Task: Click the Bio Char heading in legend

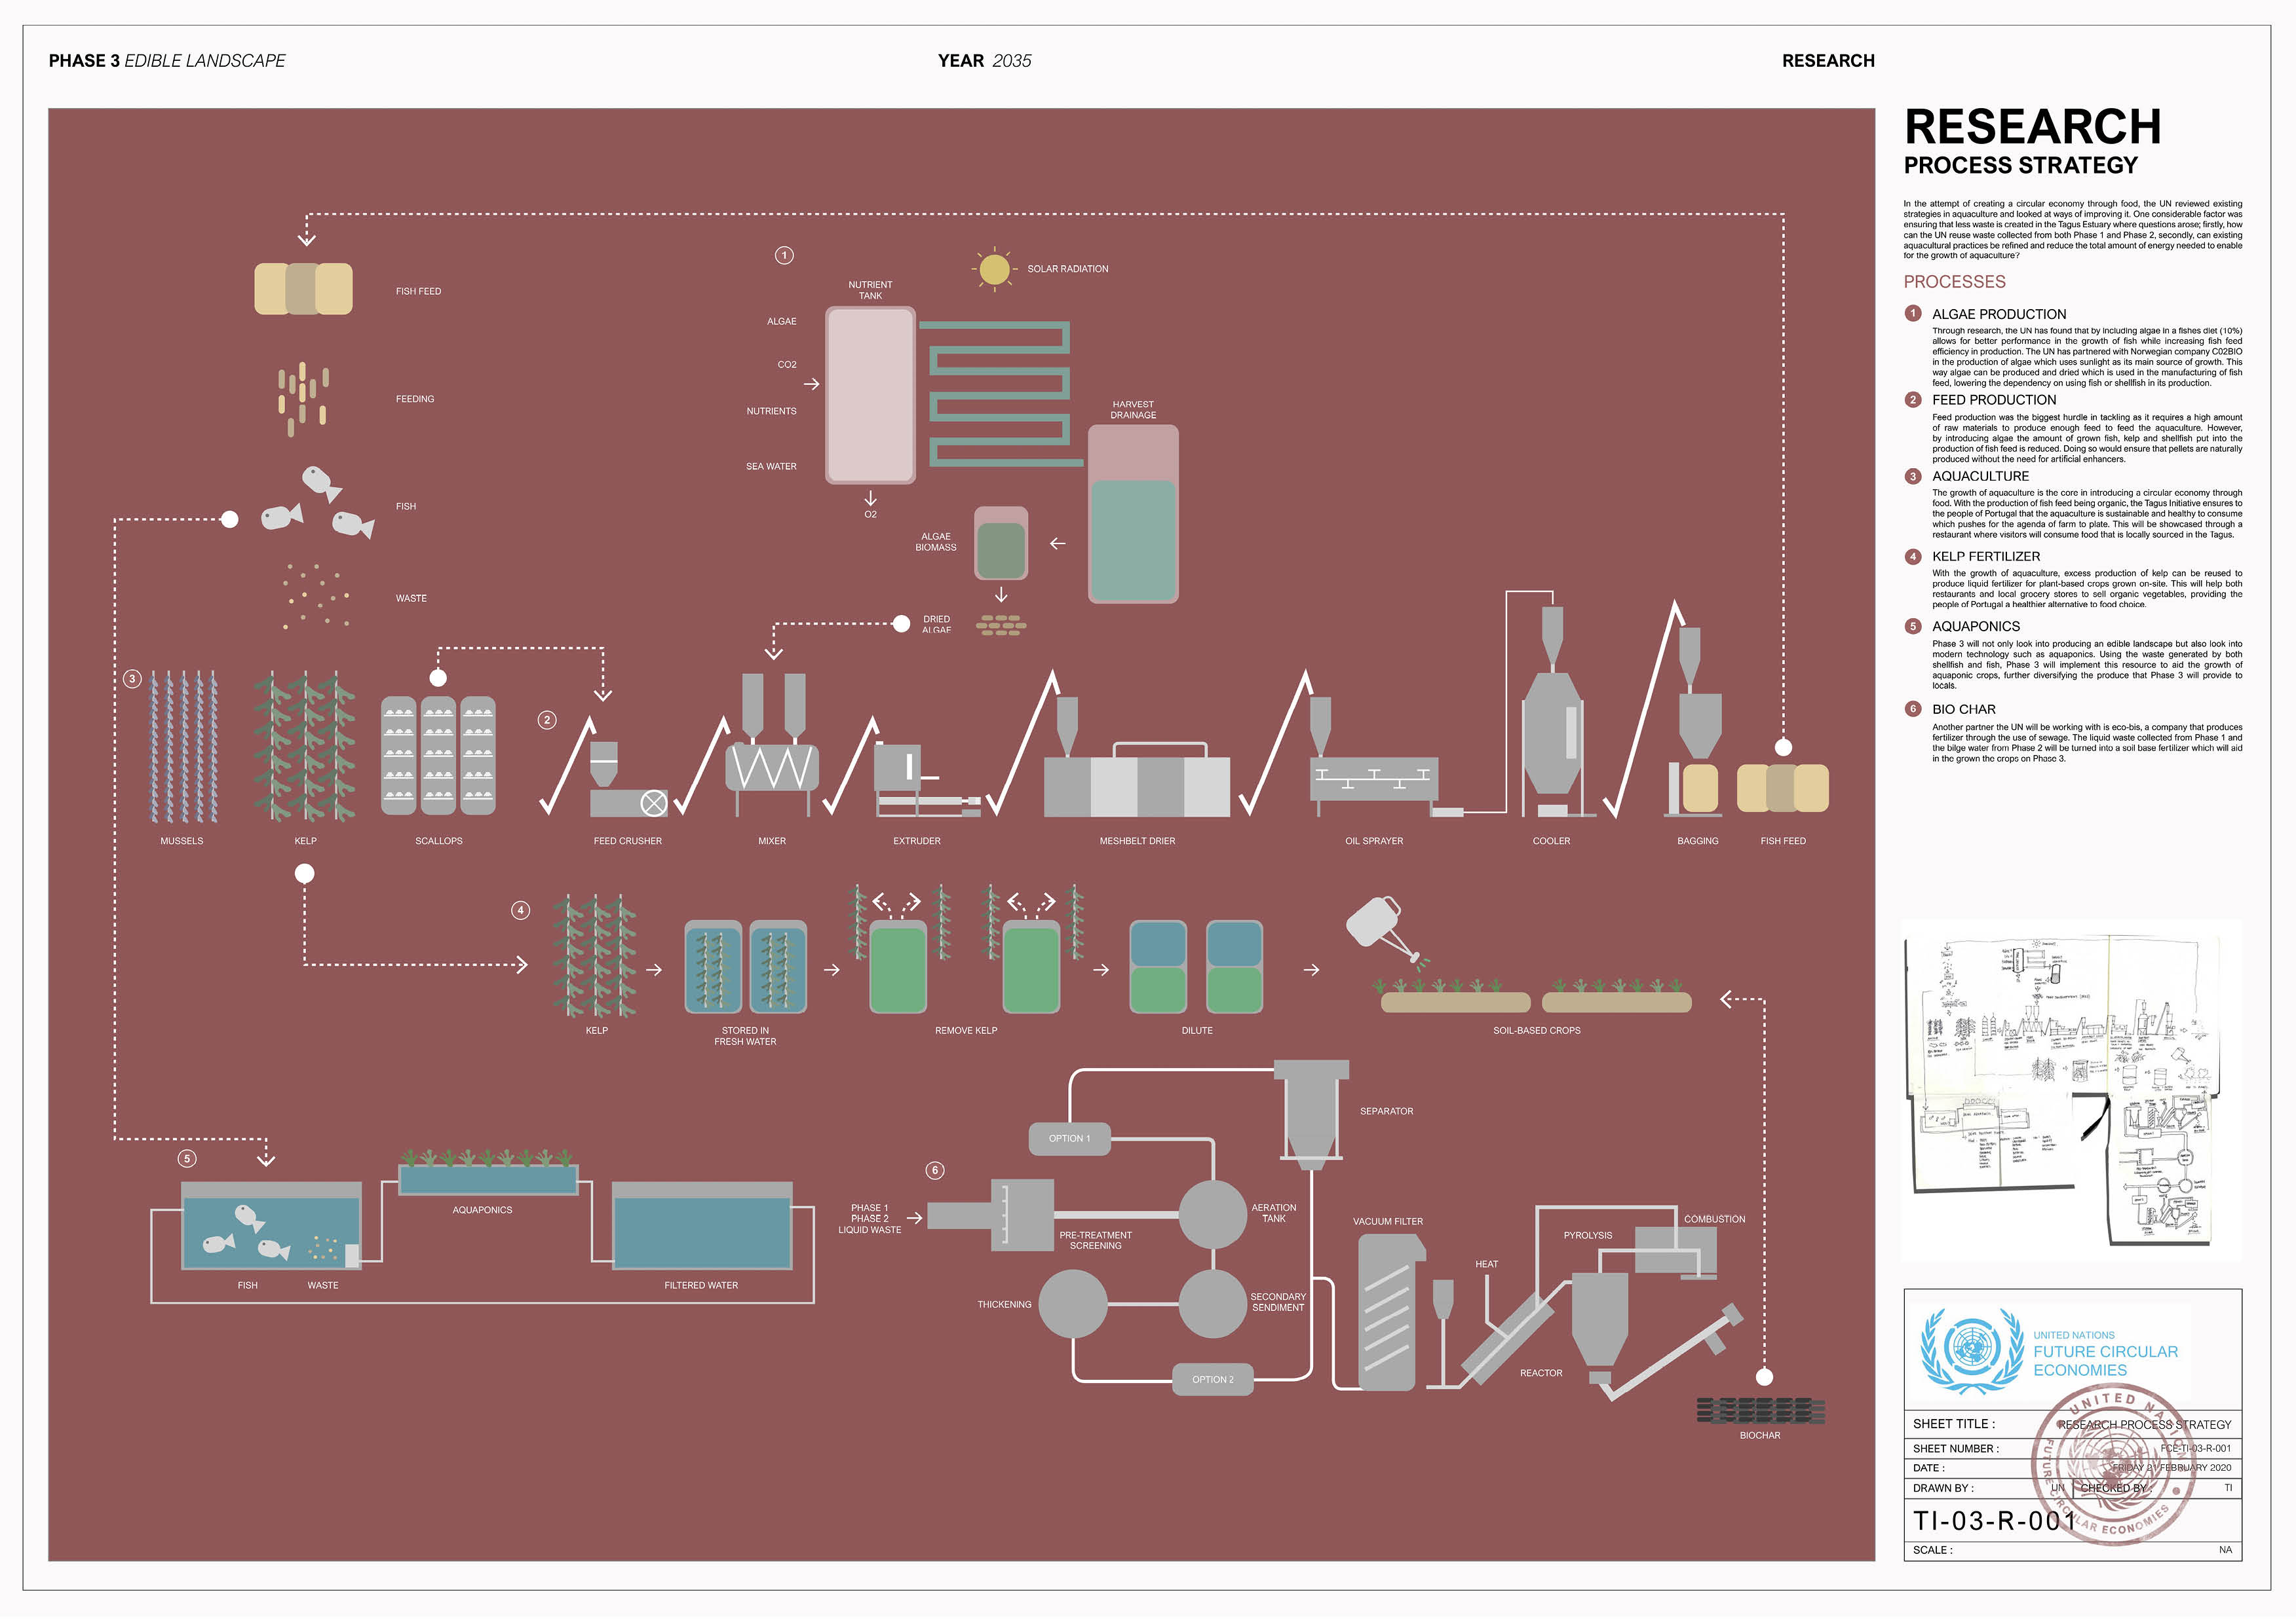Action: 1963,710
